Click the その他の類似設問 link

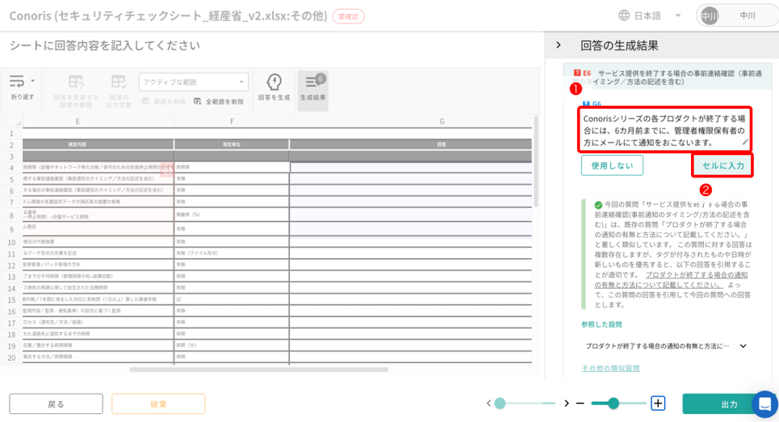pyautogui.click(x=610, y=368)
